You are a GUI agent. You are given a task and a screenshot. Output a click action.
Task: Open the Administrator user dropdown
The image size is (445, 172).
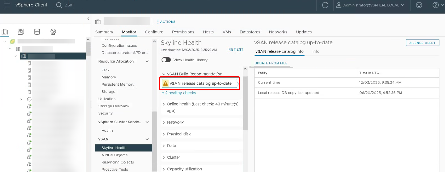click(370, 5)
